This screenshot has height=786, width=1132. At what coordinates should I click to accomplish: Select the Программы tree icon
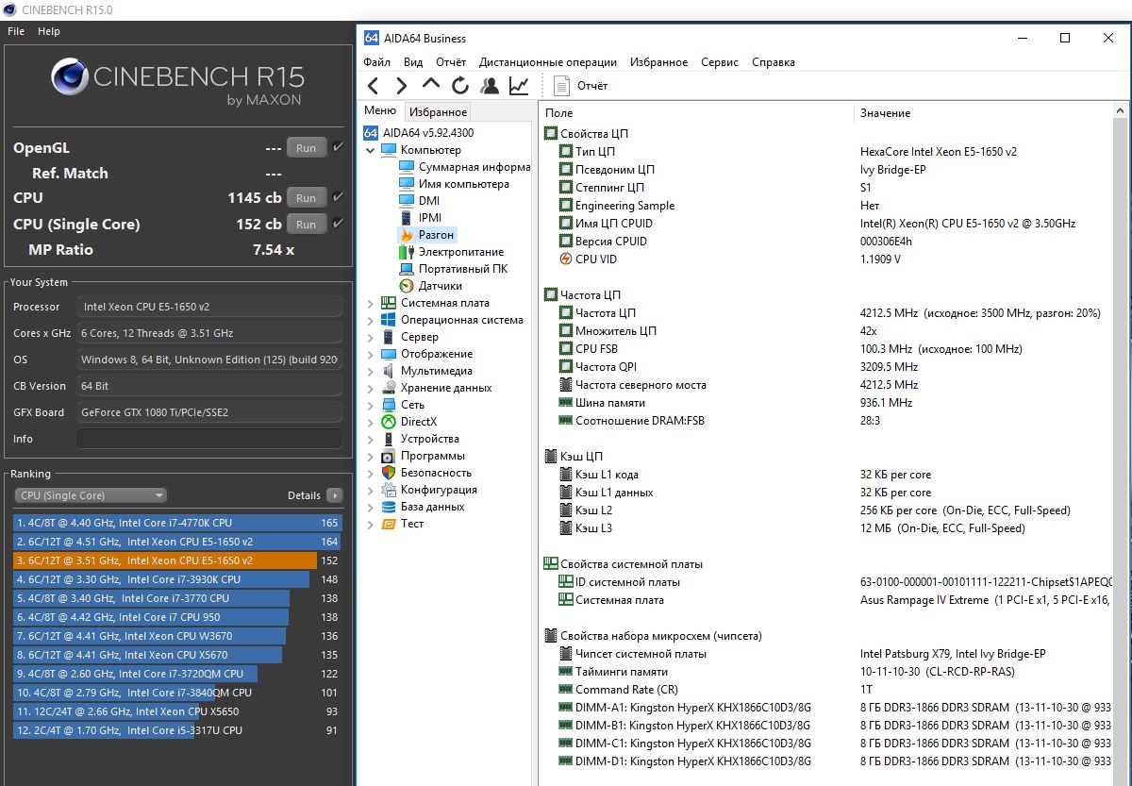pos(388,456)
